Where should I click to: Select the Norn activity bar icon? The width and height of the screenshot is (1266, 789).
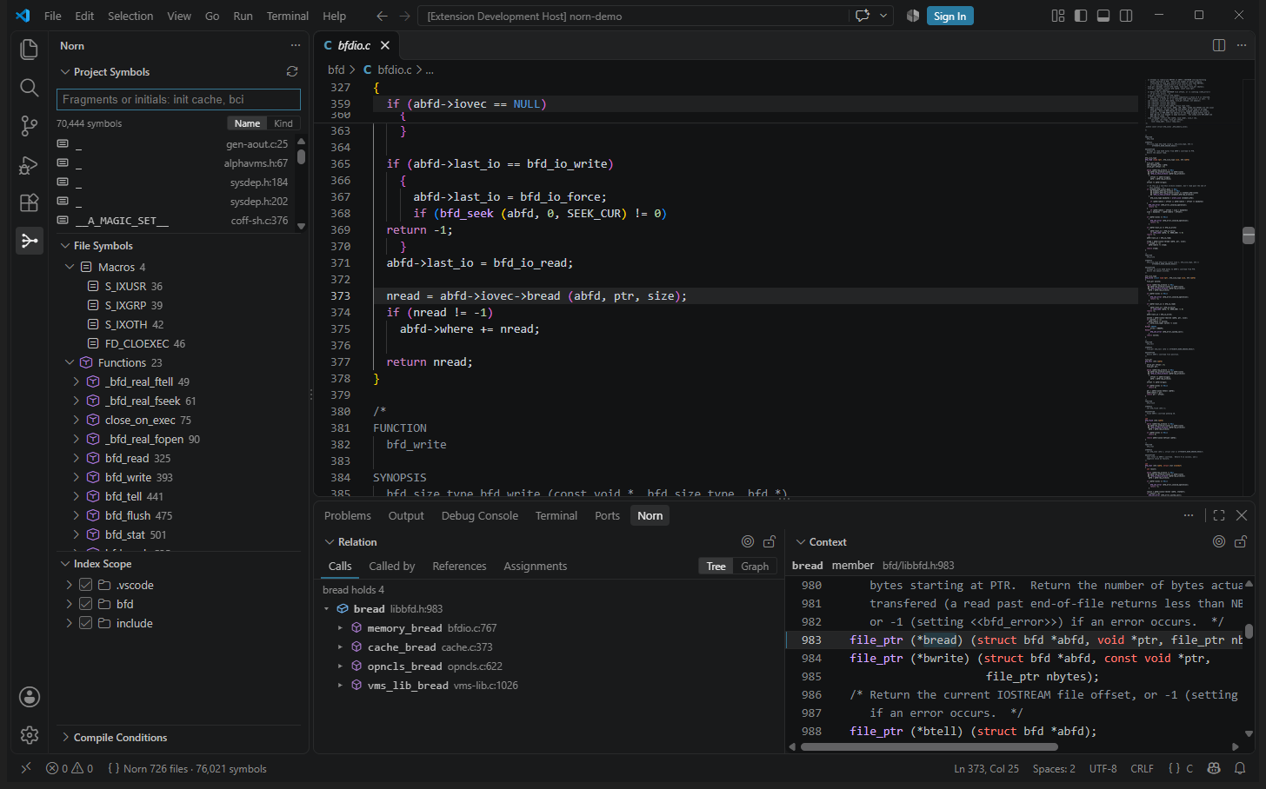(x=29, y=241)
